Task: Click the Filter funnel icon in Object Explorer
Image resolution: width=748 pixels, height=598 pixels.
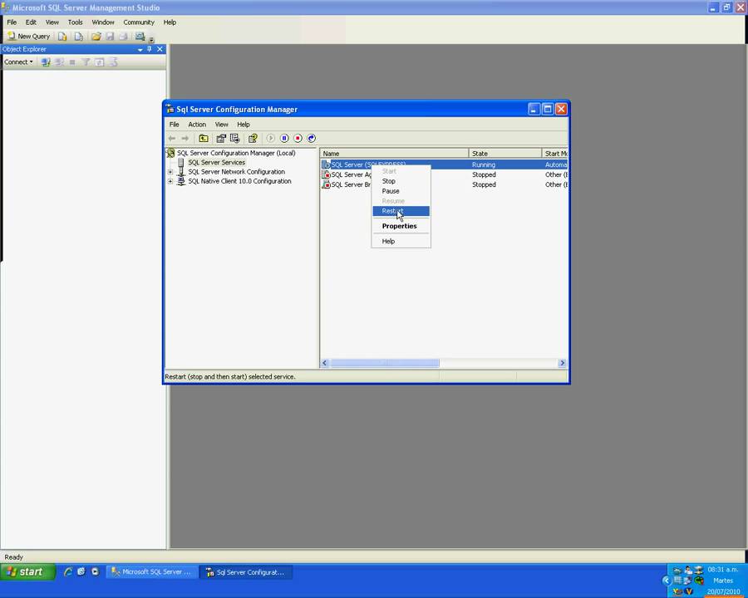Action: point(86,62)
